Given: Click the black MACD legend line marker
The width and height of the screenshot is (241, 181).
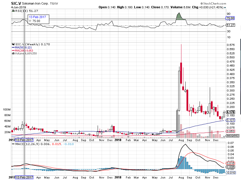Looking at the screenshot, I should pos(13,144).
